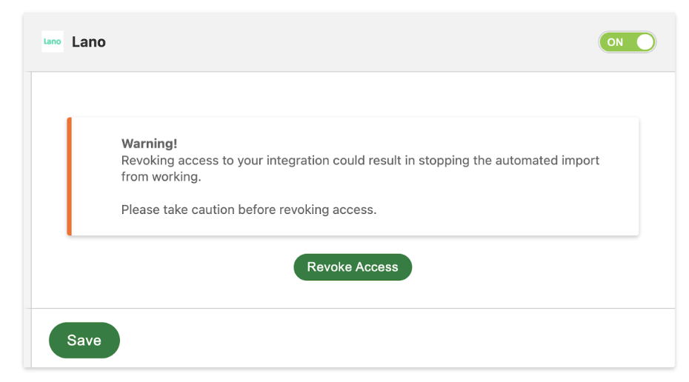Click the word 'Access' on the revoke button
The height and width of the screenshot is (382, 689).
tap(376, 267)
